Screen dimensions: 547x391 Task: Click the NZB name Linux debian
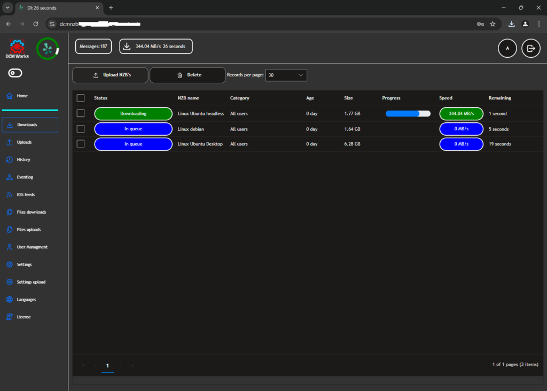pyautogui.click(x=191, y=129)
